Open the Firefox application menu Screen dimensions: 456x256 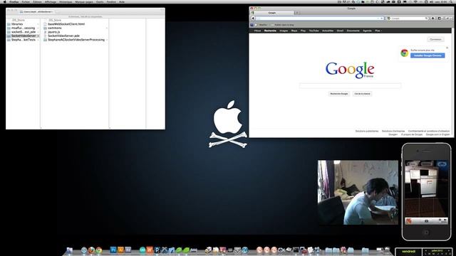click(x=14, y=1)
